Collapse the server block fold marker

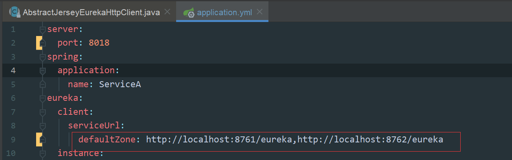tap(43, 29)
